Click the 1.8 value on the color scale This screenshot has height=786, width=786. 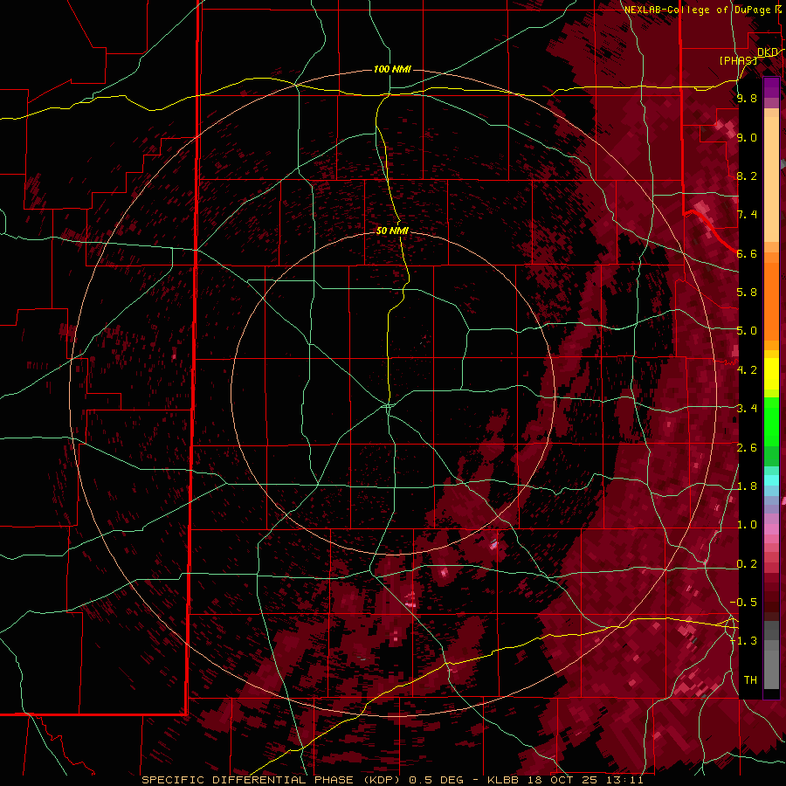(747, 486)
